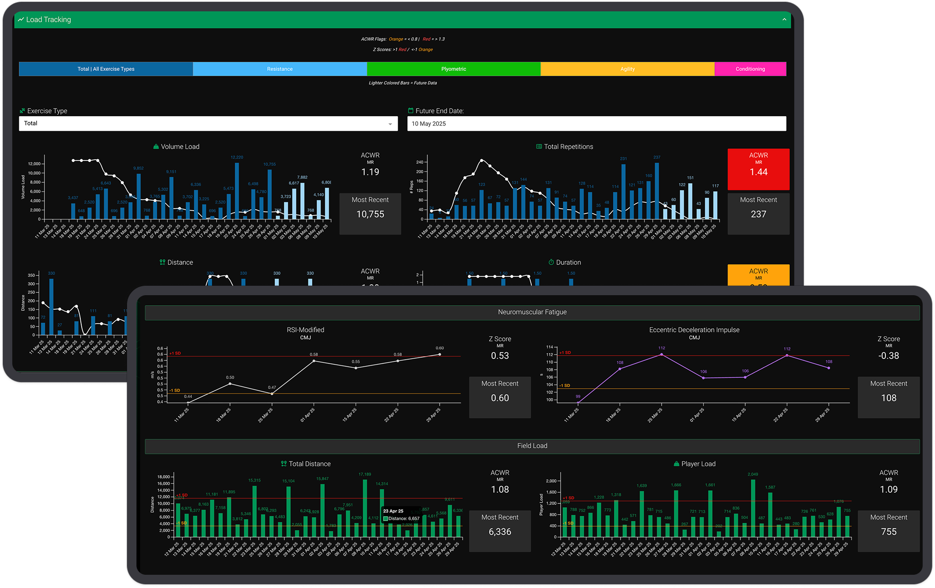Open the Plyometric tab

(453, 69)
